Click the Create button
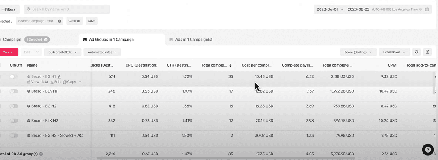Viewport: 438px width, 160px height. (x=9, y=52)
